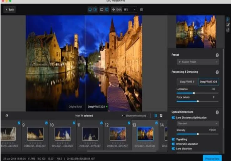Adjust the Force details slider
The height and width of the screenshot is (161, 231).
coord(197,101)
